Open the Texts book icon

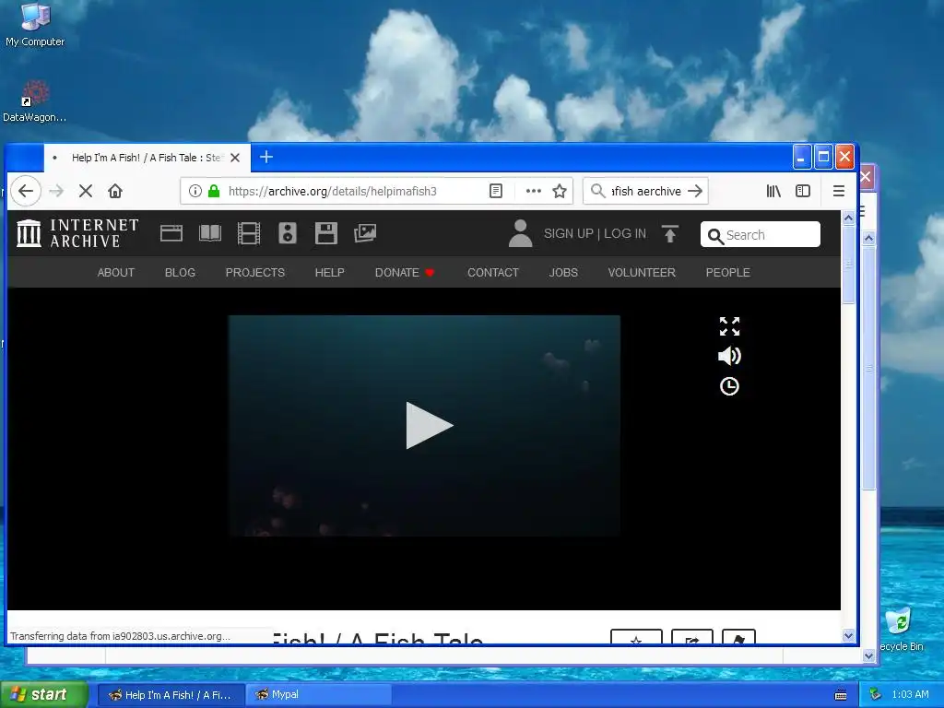point(210,233)
